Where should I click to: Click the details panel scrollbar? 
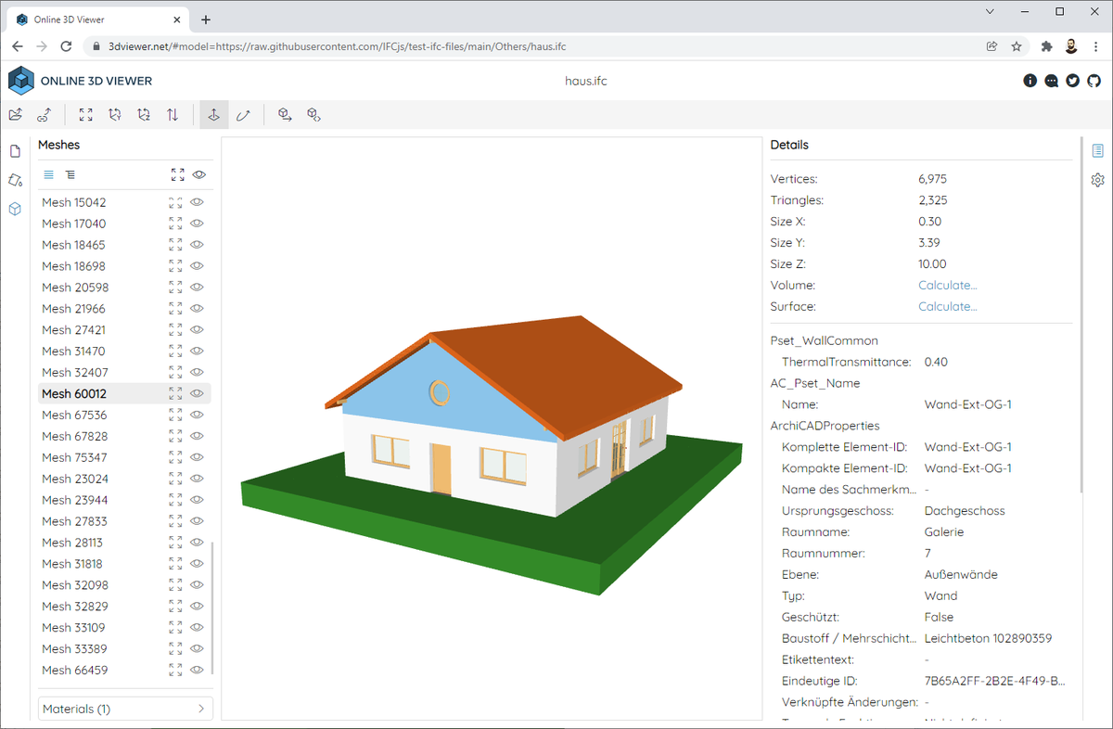tap(1081, 315)
